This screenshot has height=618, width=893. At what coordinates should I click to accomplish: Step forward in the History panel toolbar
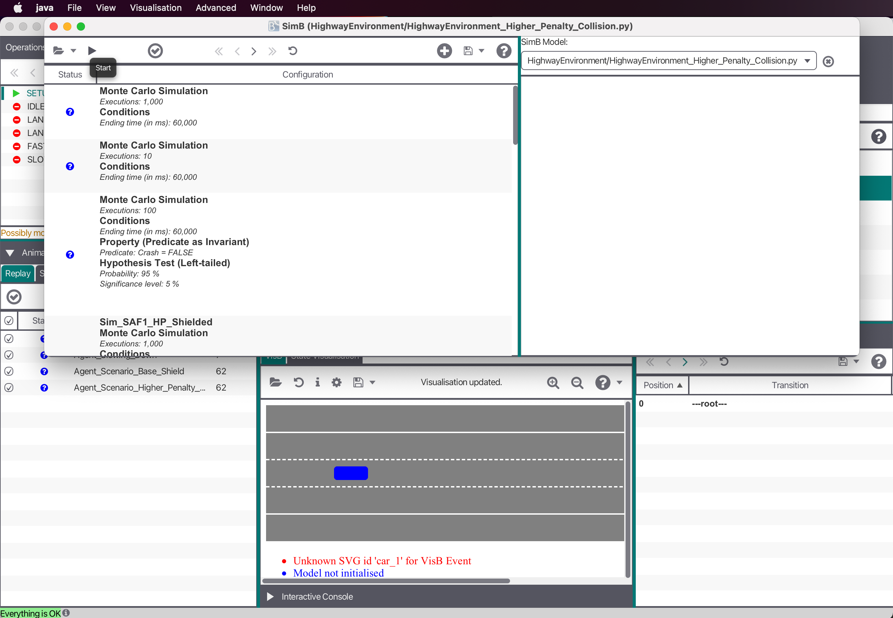click(685, 362)
